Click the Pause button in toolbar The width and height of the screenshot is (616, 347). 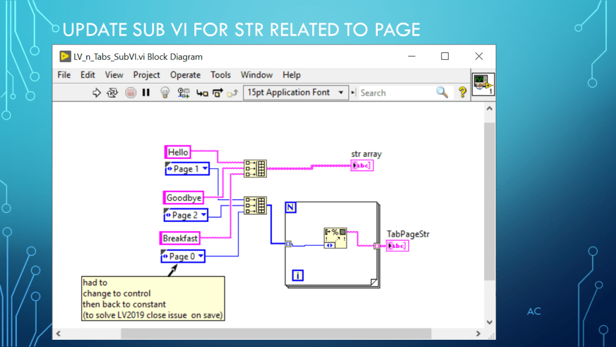(146, 93)
